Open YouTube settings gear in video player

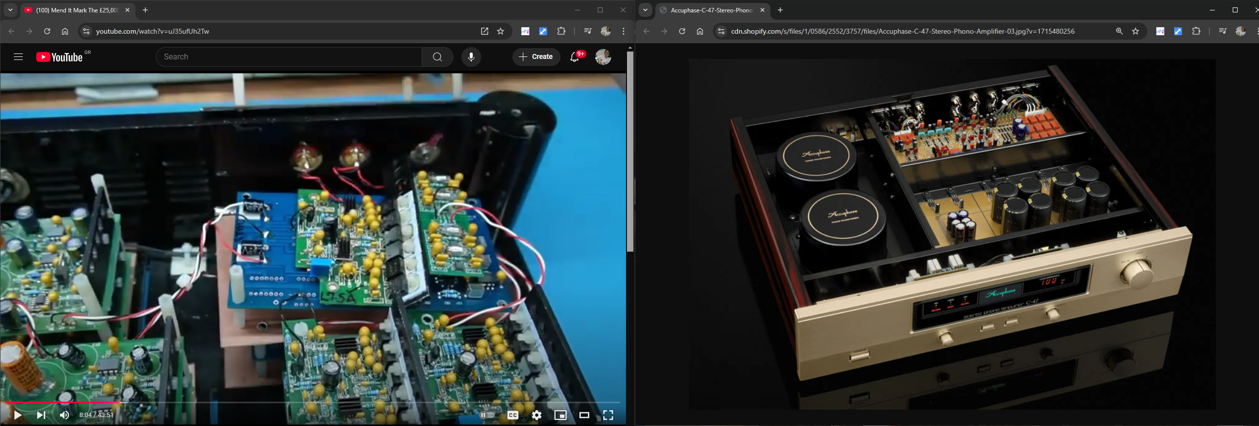tap(536, 415)
